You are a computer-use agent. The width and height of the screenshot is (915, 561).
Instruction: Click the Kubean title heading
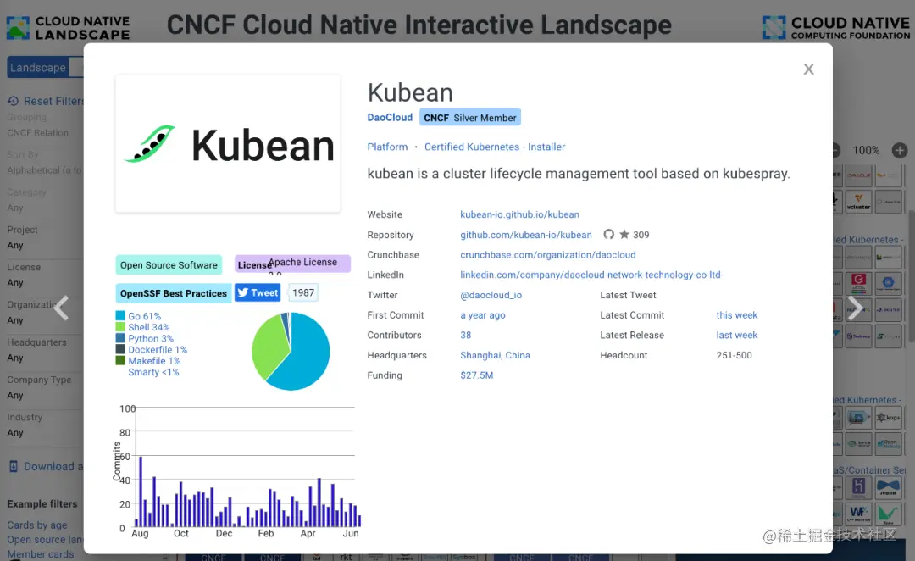click(x=410, y=93)
